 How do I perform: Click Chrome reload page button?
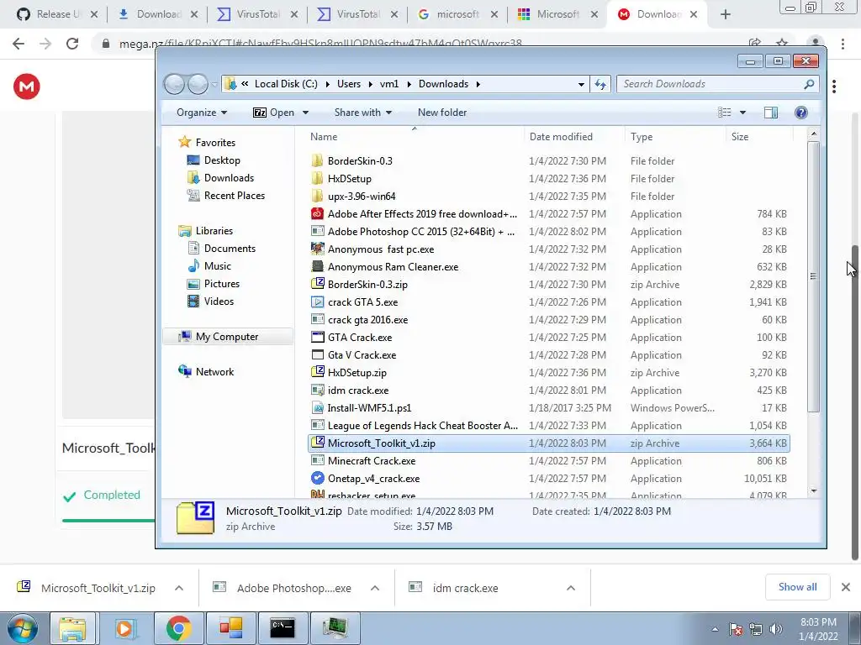click(x=72, y=44)
